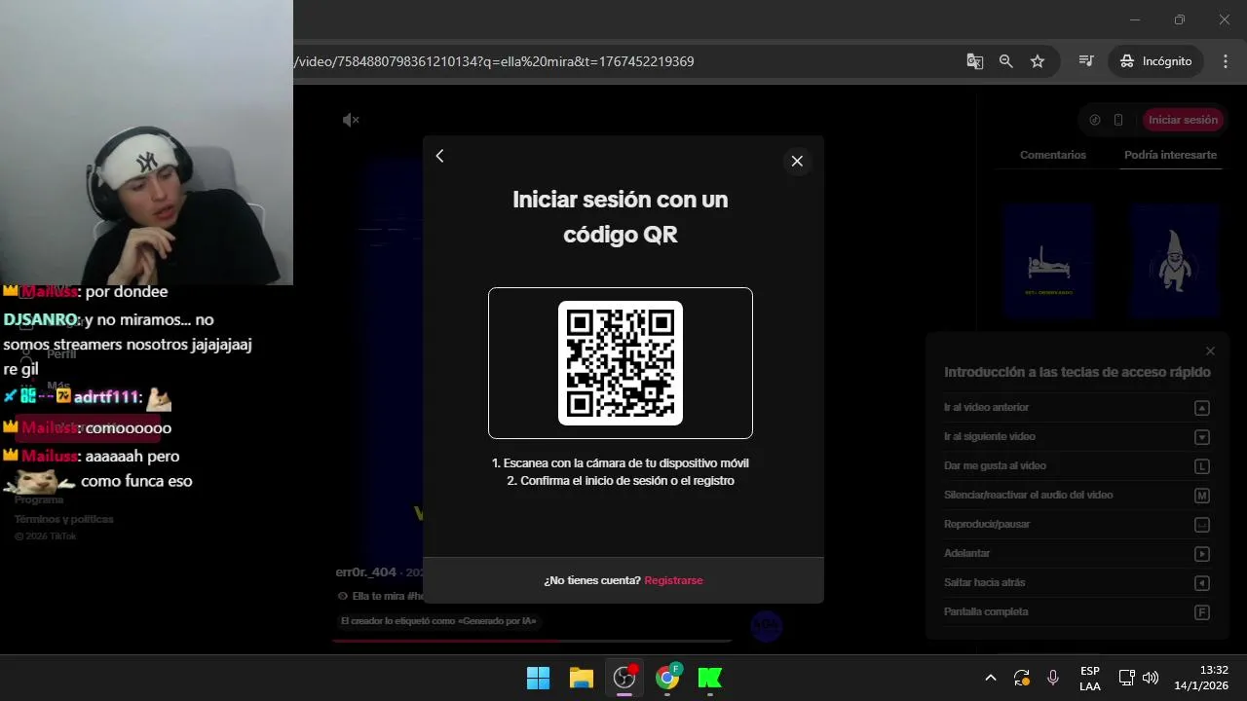Click the L key icon for Dar me gusta
Screen dimensions: 1247x701
pos(1202,466)
